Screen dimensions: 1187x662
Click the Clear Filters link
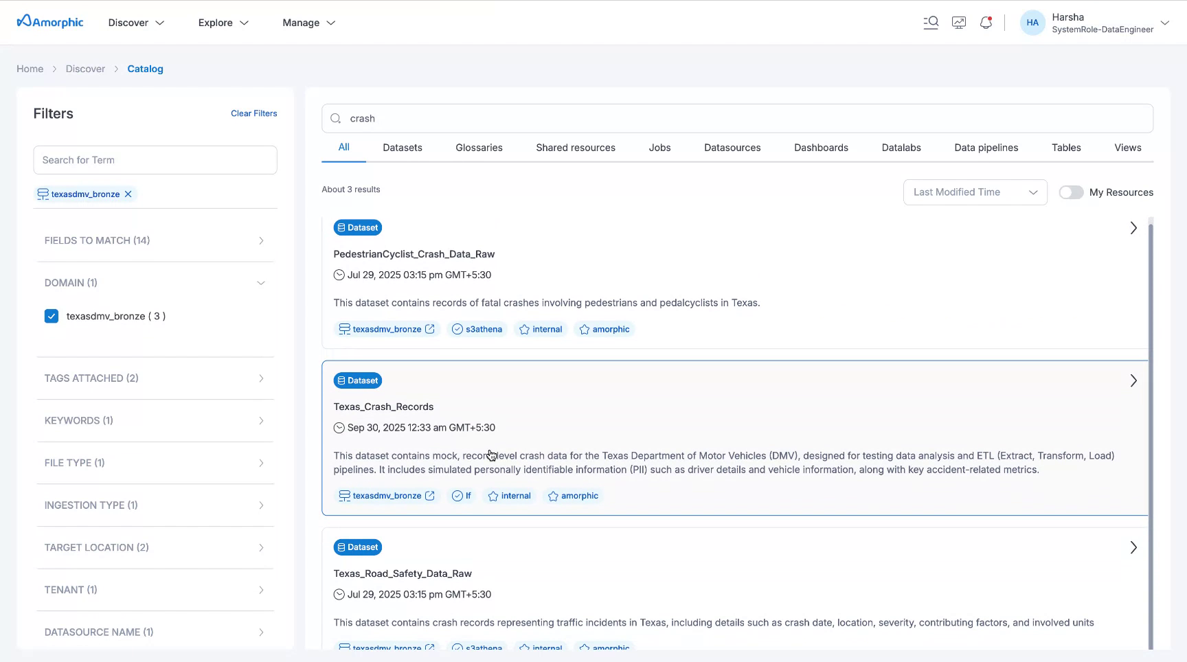pos(253,113)
